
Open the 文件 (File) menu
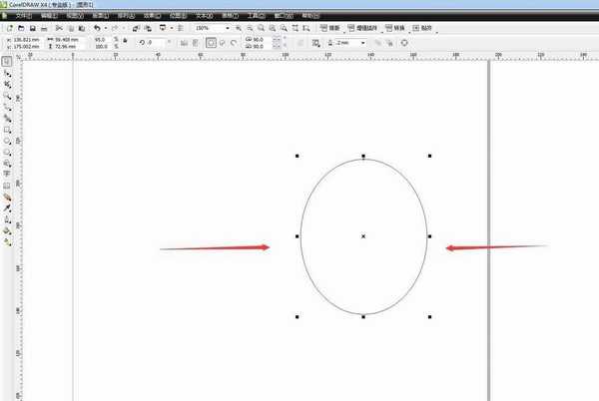pos(20,17)
